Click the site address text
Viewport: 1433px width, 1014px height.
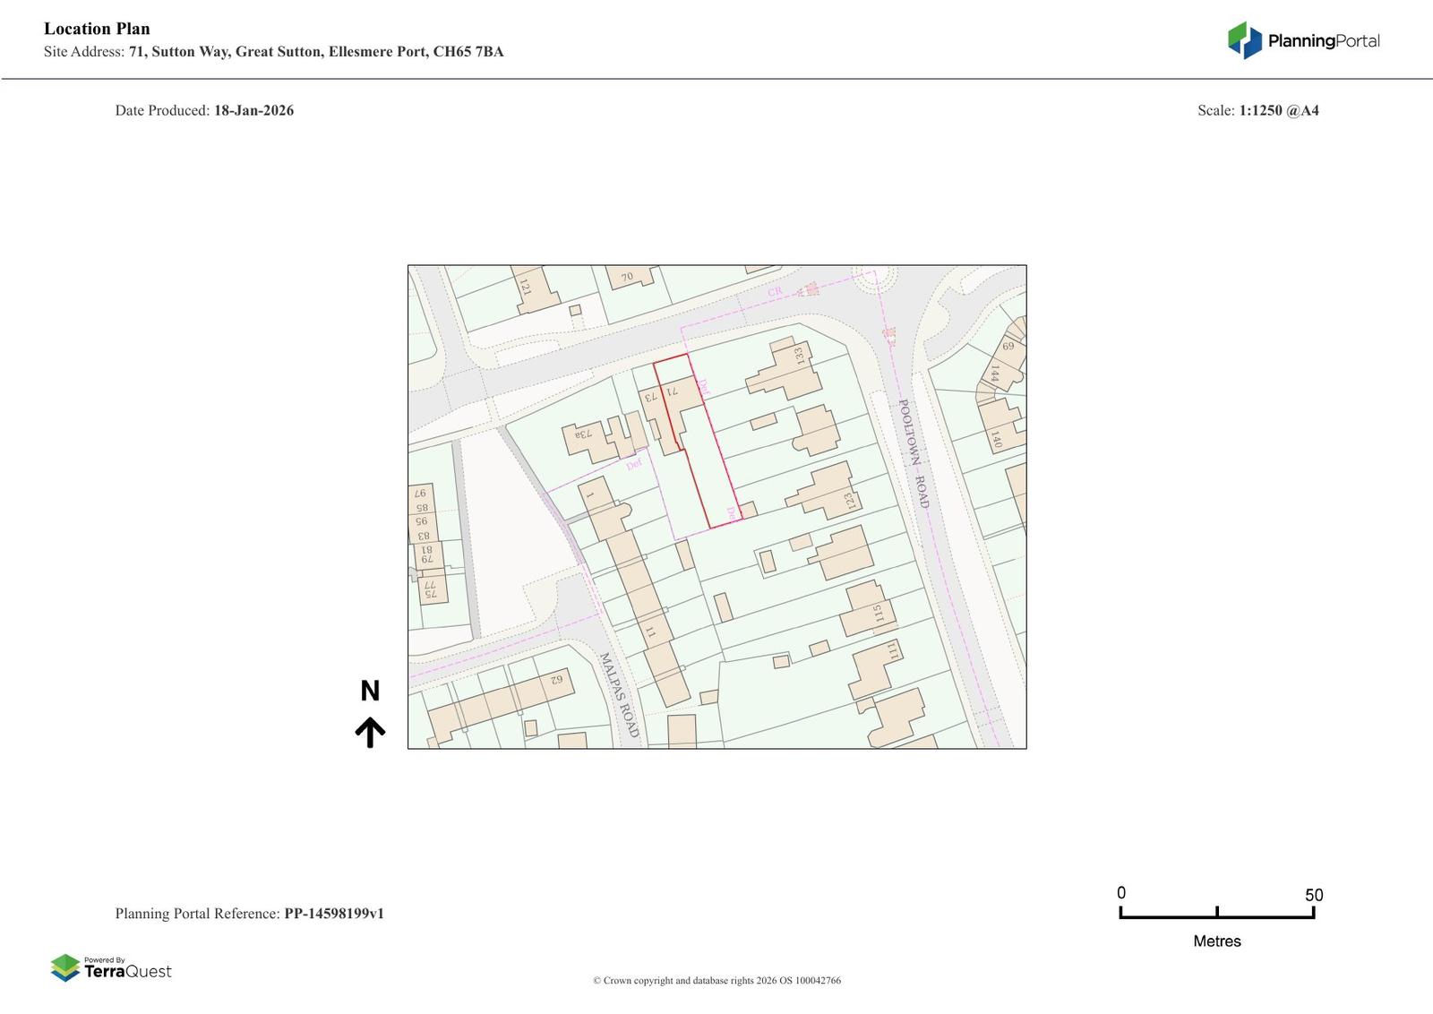pos(273,52)
